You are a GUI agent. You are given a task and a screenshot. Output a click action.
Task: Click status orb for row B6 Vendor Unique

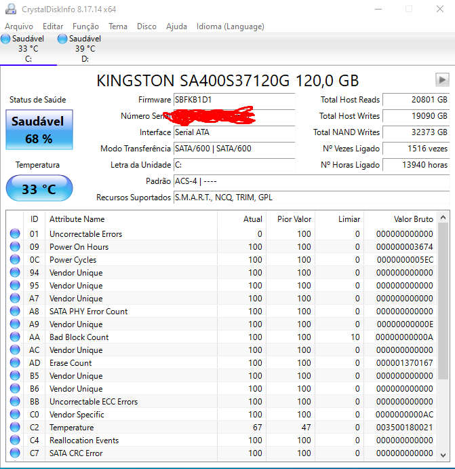pyautogui.click(x=15, y=388)
